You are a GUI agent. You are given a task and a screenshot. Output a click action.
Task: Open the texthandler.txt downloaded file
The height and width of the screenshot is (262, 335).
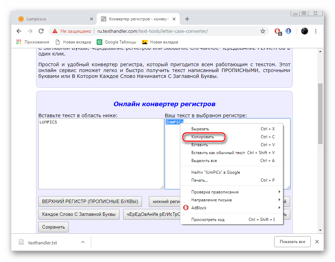point(42,243)
